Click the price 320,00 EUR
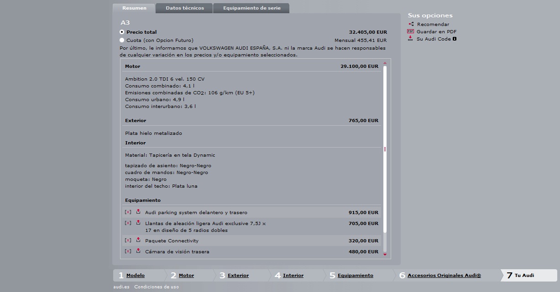This screenshot has width=560, height=292. [x=363, y=241]
